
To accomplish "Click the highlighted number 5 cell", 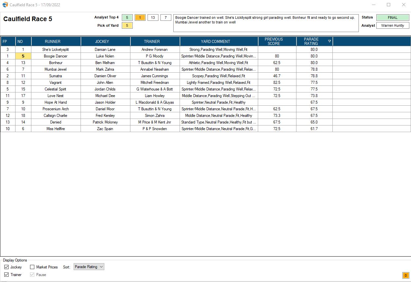I will tap(23, 56).
